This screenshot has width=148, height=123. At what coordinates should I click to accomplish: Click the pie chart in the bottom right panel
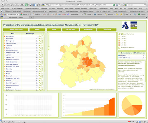[132, 105]
